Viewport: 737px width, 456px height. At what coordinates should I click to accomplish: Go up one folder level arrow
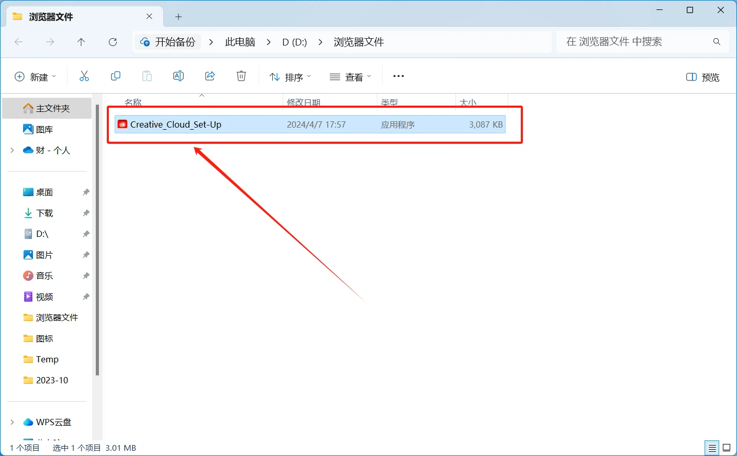(81, 42)
